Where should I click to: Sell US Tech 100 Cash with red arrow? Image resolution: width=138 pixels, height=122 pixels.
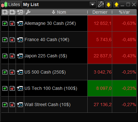tap(12, 89)
